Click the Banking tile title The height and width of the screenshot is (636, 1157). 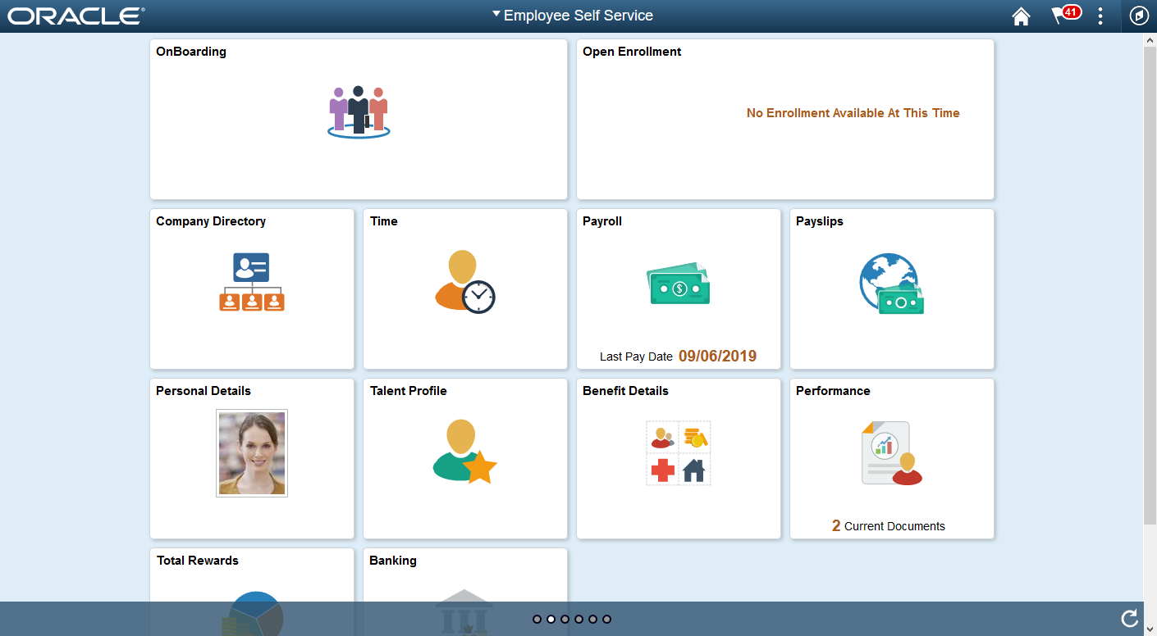(393, 561)
